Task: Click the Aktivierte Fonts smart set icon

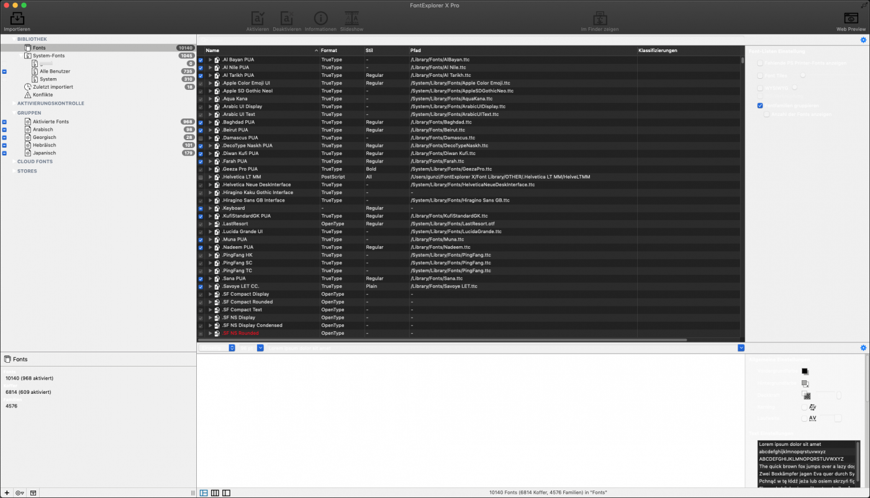Action: [27, 122]
